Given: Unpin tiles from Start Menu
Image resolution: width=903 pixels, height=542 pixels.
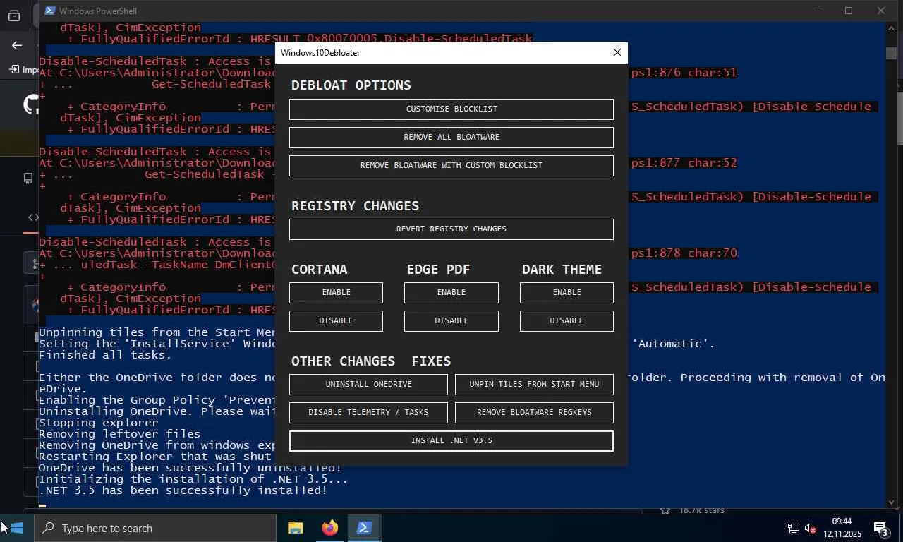Looking at the screenshot, I should pyautogui.click(x=534, y=384).
